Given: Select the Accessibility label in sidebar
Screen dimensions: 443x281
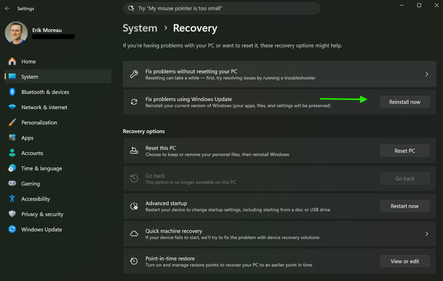Looking at the screenshot, I should click(x=35, y=199).
